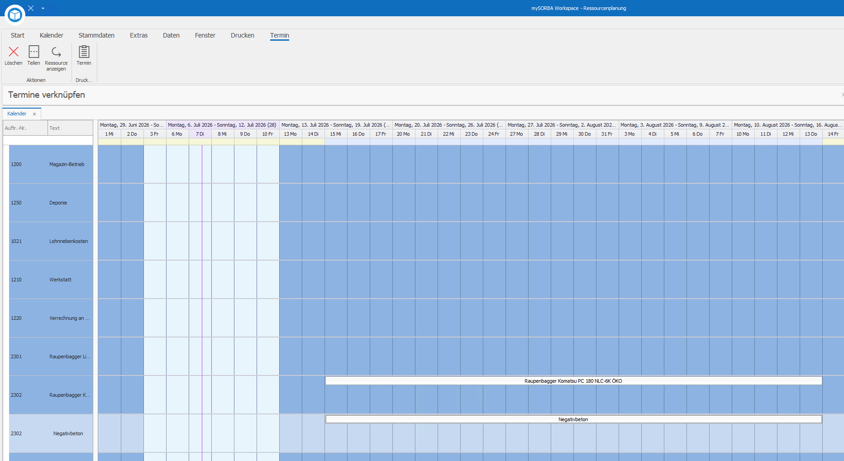Click the X icon in the quick access bar

[x=31, y=8]
